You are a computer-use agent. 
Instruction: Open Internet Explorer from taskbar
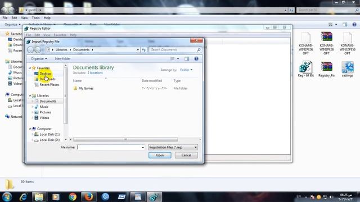click(23, 197)
